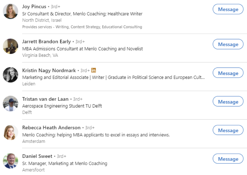Open the Joy Pincus name link
Screen dimensions: 247x175
pyautogui.click(x=34, y=7)
